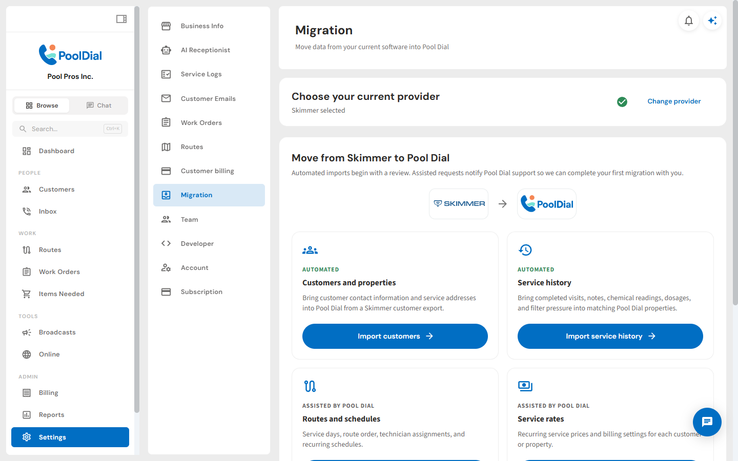
Task: Click the Online globe icon
Action: pyautogui.click(x=27, y=354)
